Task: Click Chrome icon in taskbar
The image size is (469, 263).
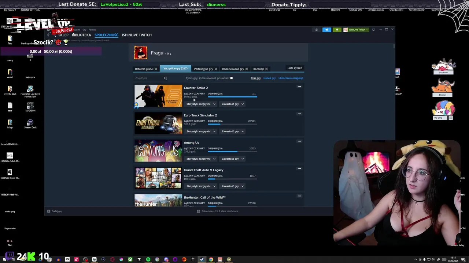Action: click(211, 259)
